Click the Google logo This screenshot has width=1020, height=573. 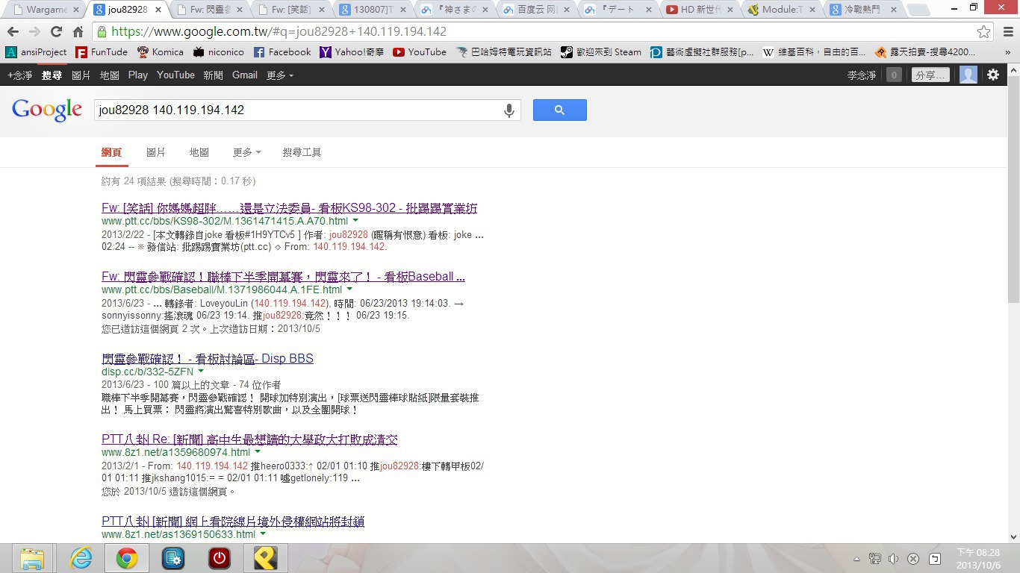coord(46,110)
